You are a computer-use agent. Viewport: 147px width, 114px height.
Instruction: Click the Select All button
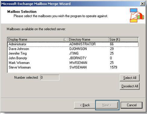coord(129,78)
